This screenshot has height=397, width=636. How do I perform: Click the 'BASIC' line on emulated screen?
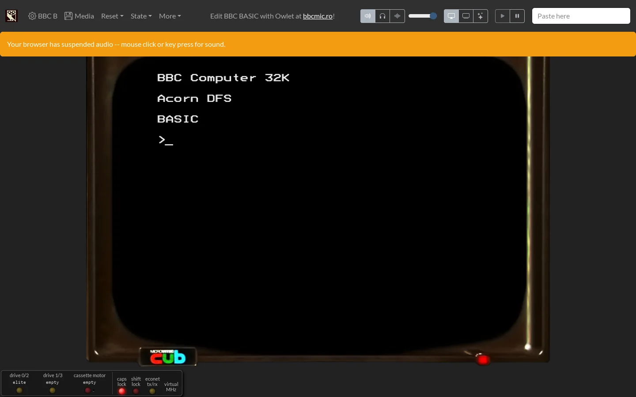coord(178,119)
